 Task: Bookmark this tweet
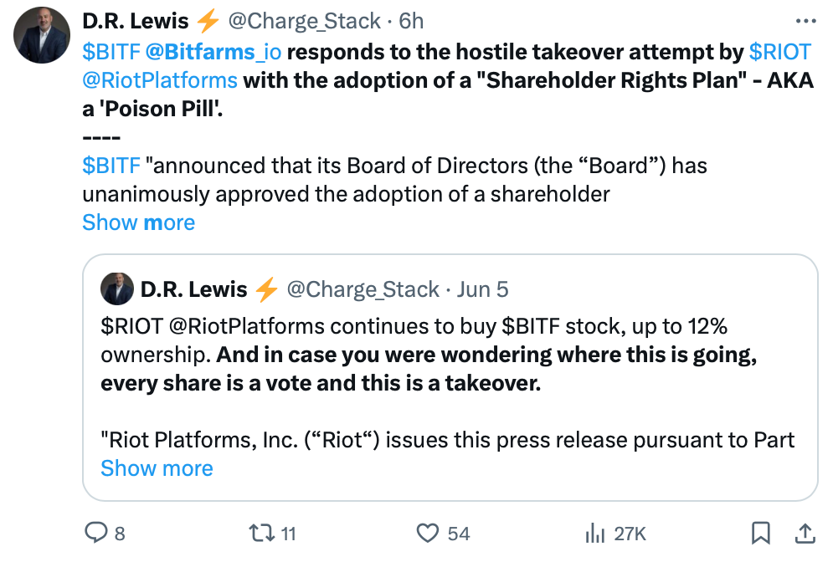tap(761, 533)
